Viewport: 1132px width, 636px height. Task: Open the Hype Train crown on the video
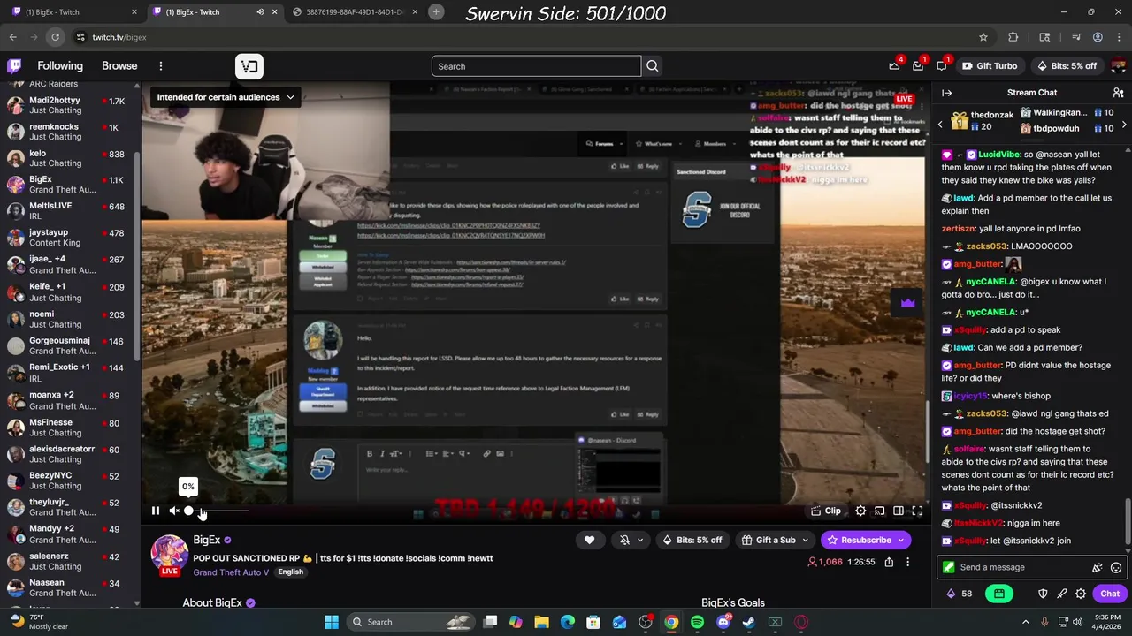click(907, 303)
